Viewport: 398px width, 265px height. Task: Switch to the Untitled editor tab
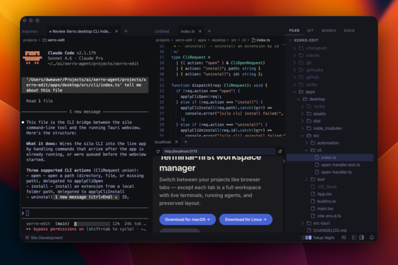162,31
